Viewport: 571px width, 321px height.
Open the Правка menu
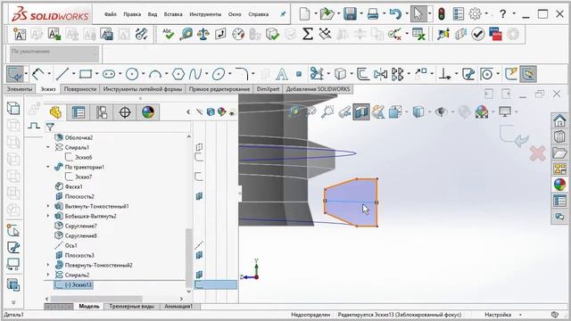tap(132, 14)
